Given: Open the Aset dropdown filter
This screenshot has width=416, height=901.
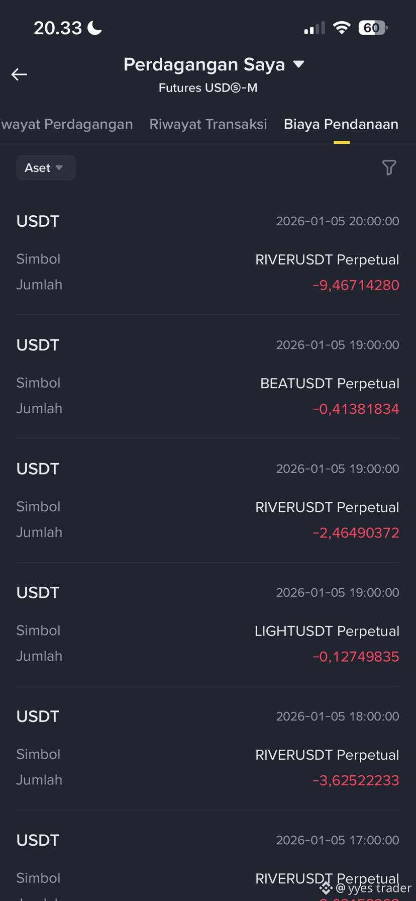Looking at the screenshot, I should click(x=46, y=167).
